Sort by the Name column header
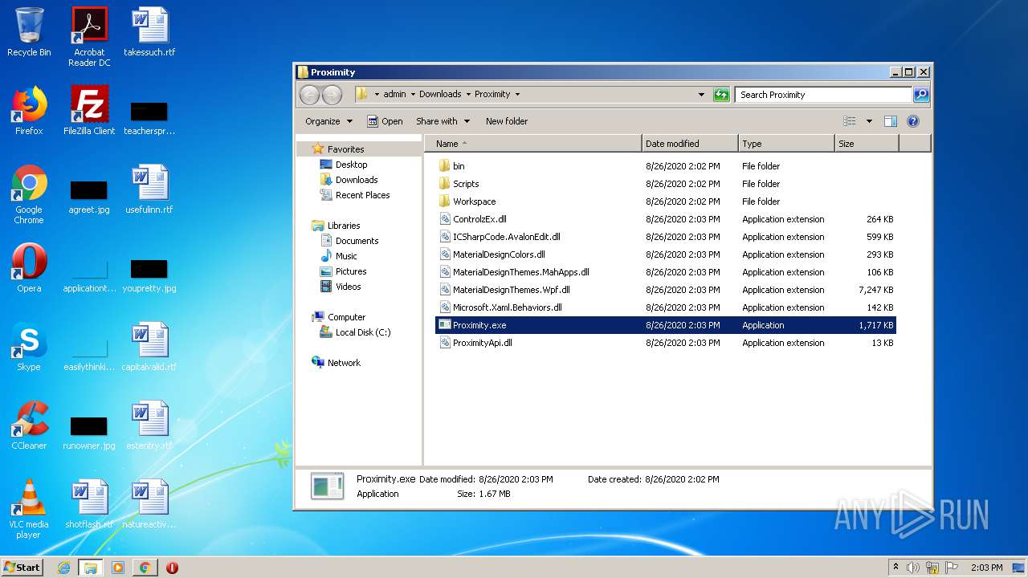 click(533, 144)
